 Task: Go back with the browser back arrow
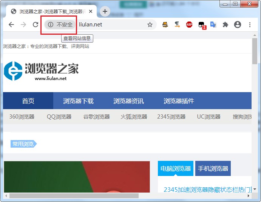[11, 25]
